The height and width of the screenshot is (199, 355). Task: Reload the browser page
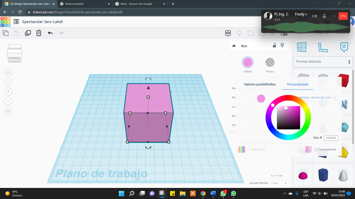tap(20, 12)
